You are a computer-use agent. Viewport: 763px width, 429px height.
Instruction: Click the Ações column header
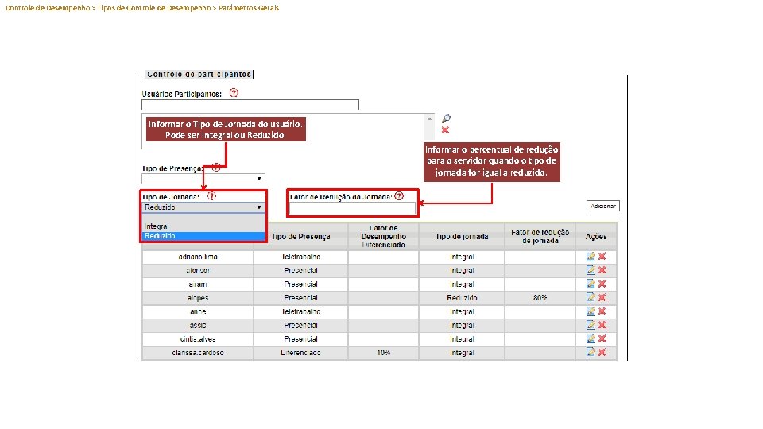pos(596,237)
